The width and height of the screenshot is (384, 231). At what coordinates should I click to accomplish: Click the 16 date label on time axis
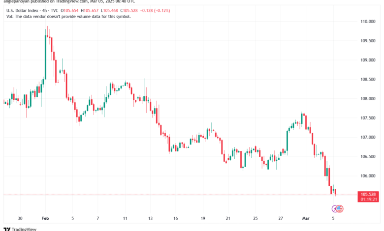(176, 218)
